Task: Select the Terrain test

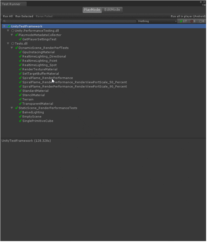Action: [104, 99]
